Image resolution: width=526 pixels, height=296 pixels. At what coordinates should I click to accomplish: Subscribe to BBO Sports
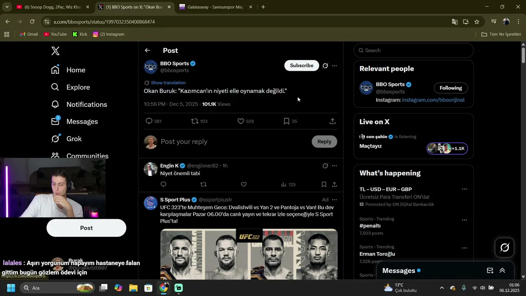302,65
